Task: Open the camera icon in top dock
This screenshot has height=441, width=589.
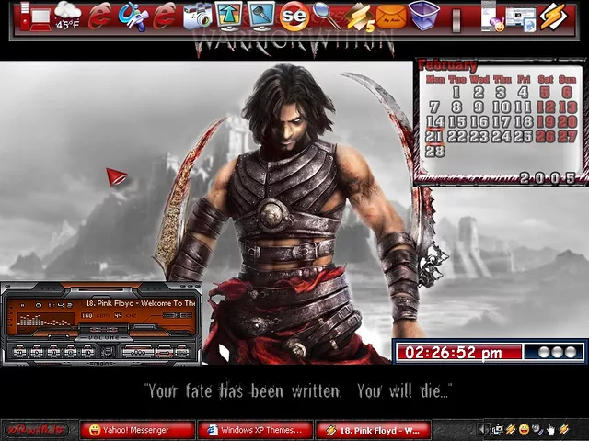Action: coord(197,17)
